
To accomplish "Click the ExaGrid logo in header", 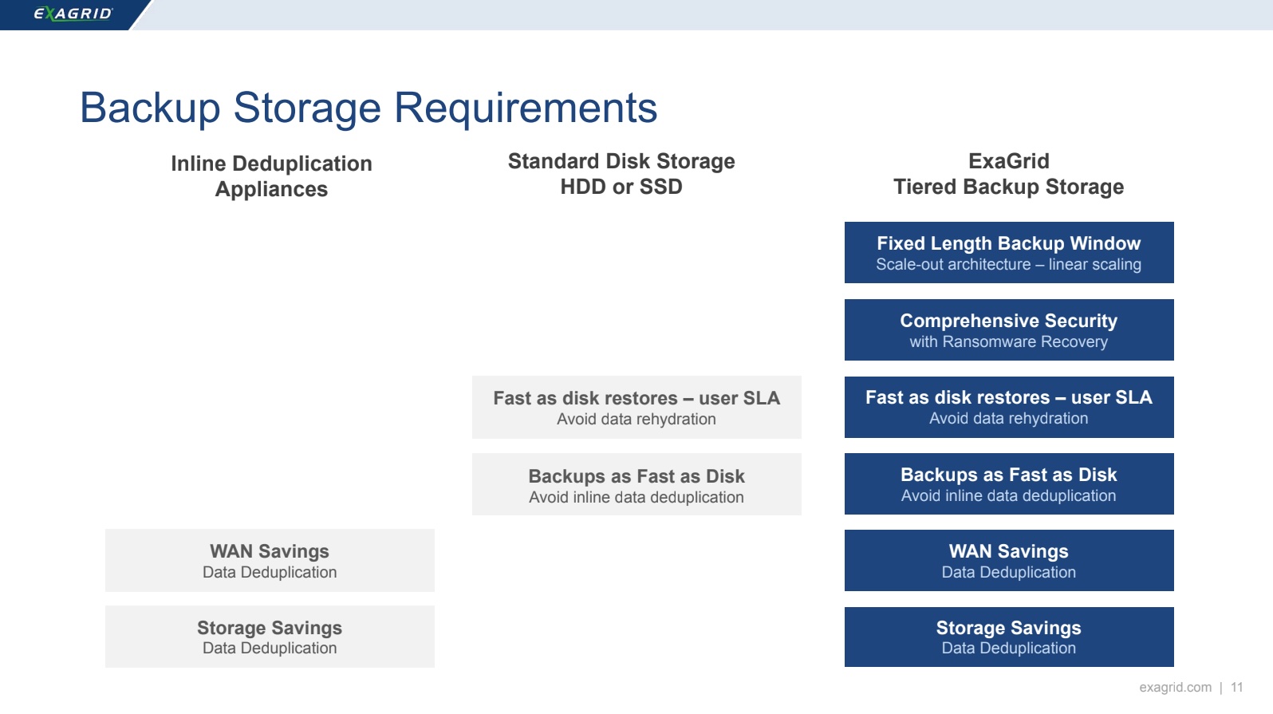I will pyautogui.click(x=73, y=14).
